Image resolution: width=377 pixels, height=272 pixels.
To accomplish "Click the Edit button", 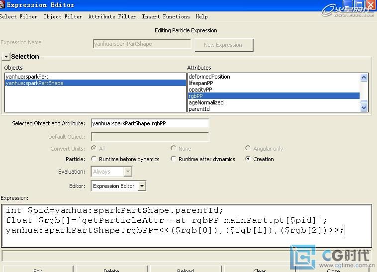I will [x=38, y=269].
